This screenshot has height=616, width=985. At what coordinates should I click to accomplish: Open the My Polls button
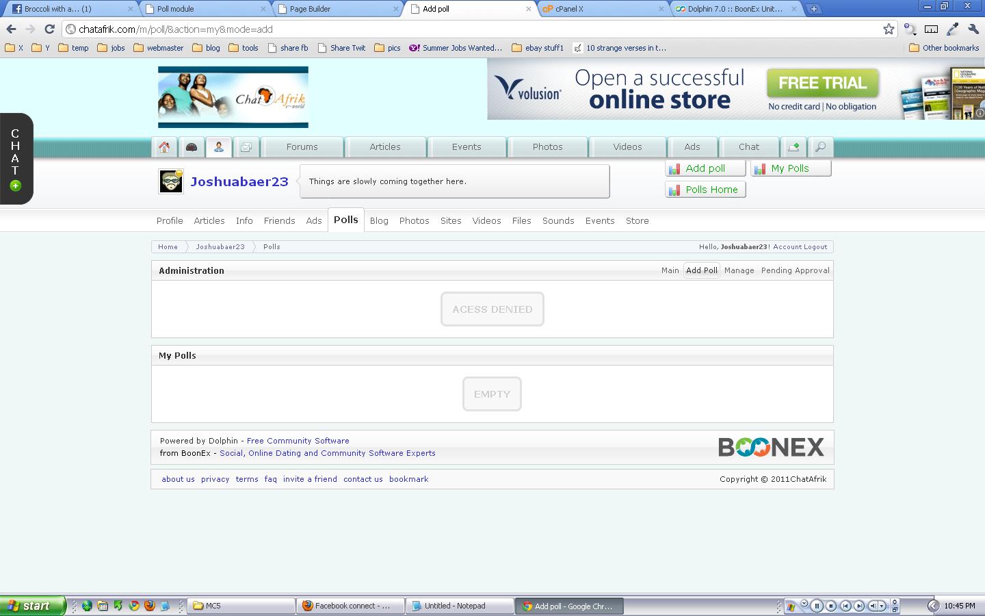click(791, 168)
